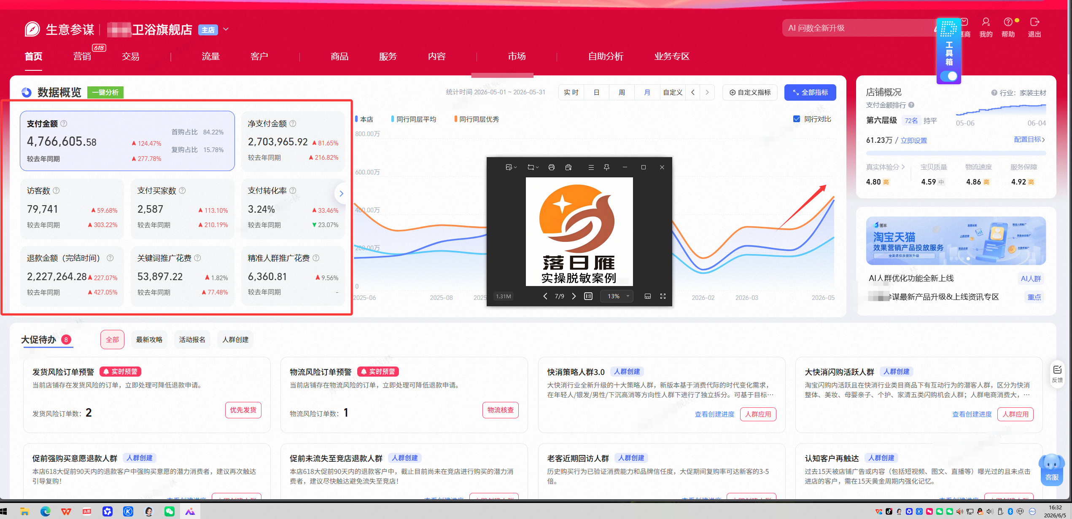The height and width of the screenshot is (519, 1072).
Task: Click the 支付金额排行 help question icon
Action: click(911, 105)
